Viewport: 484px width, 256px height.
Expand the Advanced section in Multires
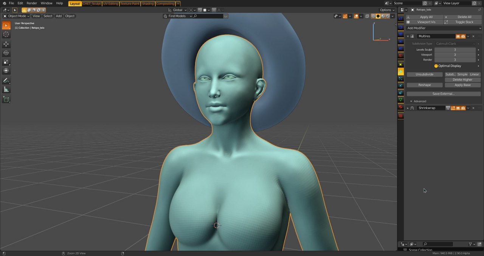[411, 101]
